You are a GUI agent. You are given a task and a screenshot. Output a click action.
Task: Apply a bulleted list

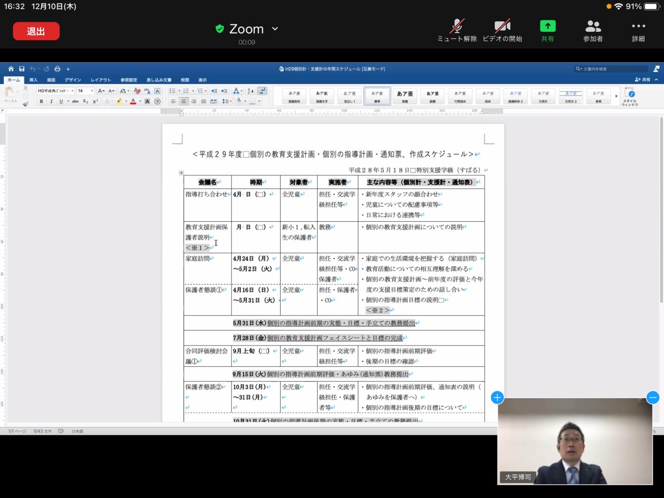tap(174, 90)
